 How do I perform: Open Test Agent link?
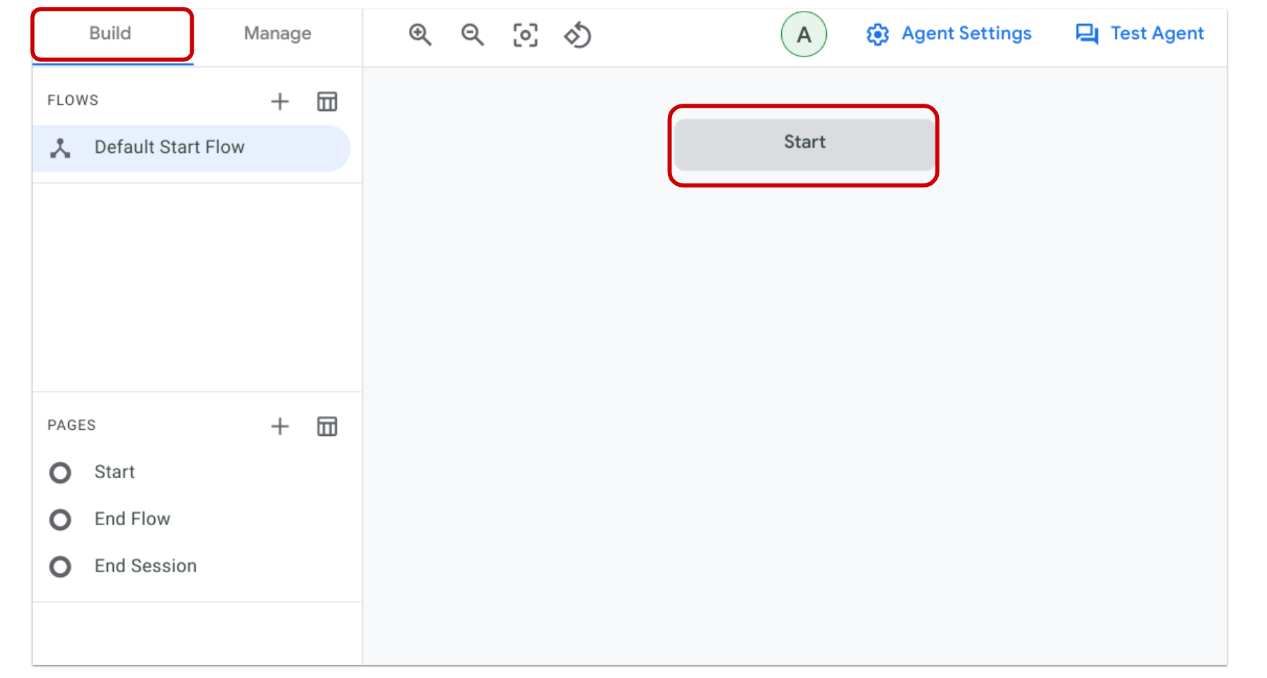[1156, 33]
